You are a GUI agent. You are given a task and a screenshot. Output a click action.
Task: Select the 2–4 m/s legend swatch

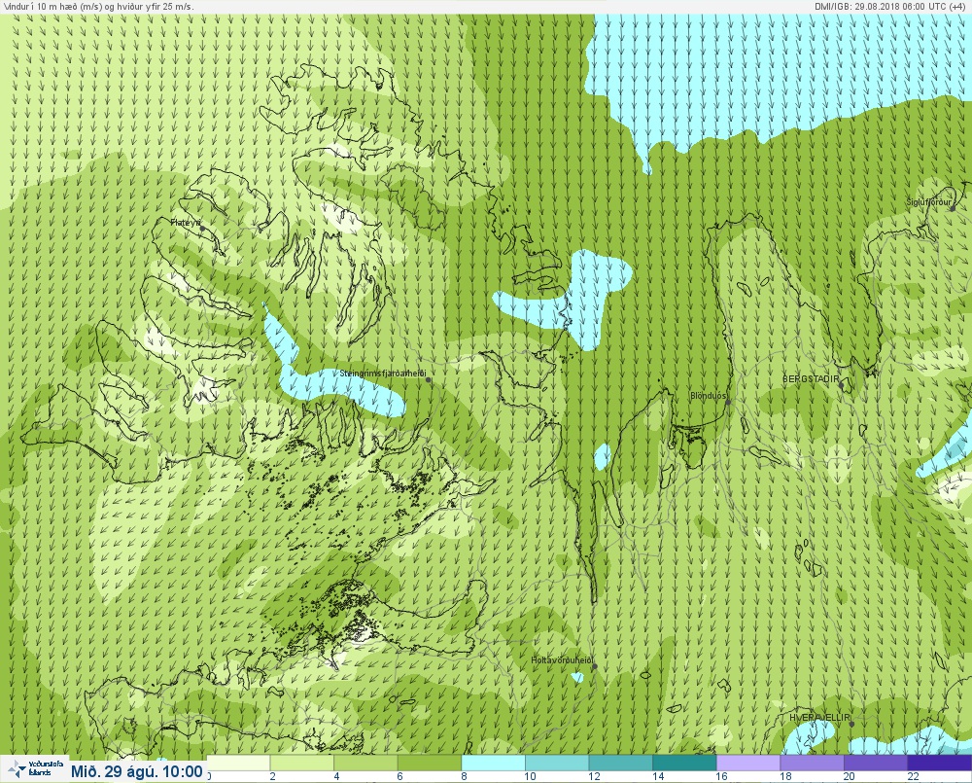pyautogui.click(x=302, y=763)
